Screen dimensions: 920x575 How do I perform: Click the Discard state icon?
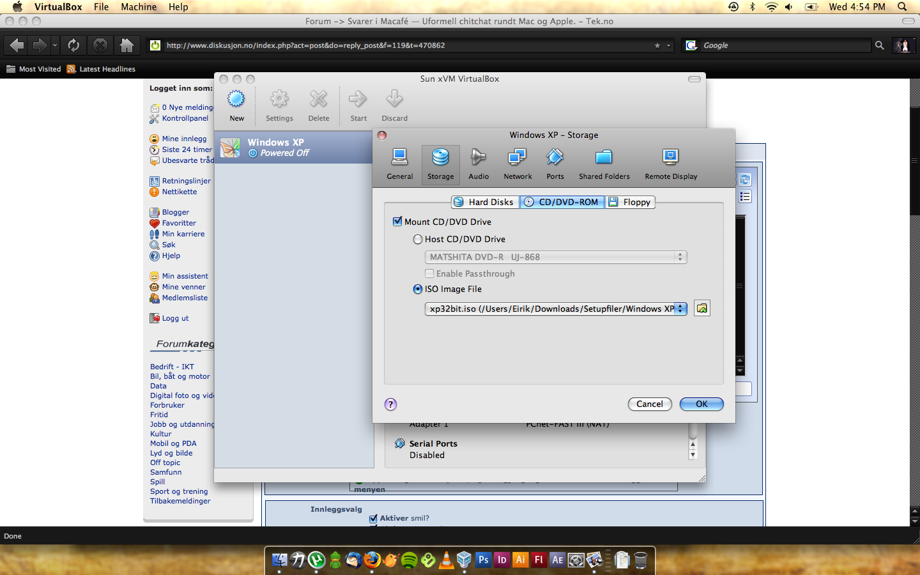[394, 99]
